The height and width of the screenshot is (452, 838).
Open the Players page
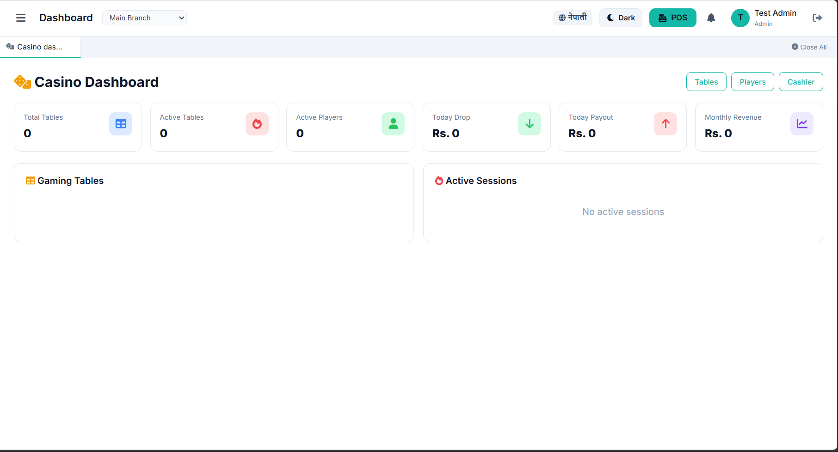pyautogui.click(x=752, y=82)
